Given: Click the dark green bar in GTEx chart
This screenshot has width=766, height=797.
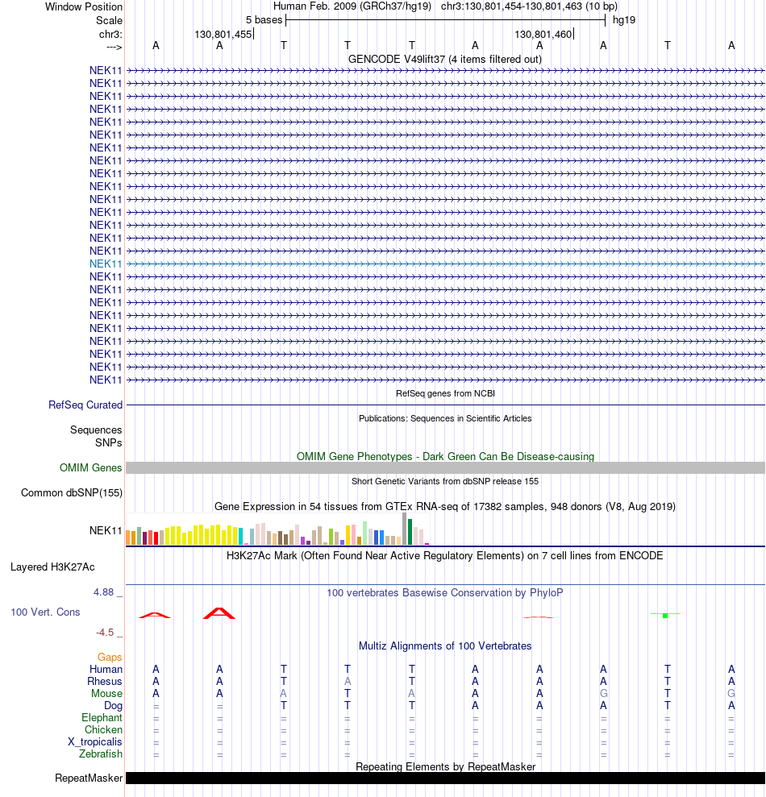Looking at the screenshot, I should [410, 532].
